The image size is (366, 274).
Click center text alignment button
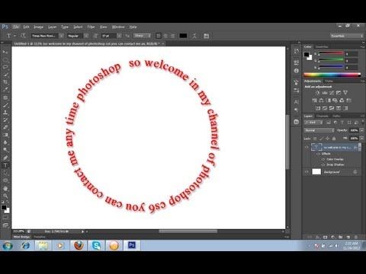tap(165, 36)
